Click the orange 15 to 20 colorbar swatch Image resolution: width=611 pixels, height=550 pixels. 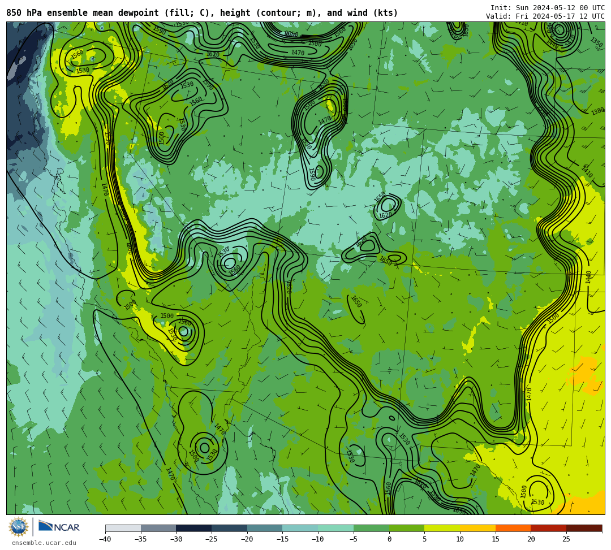(x=513, y=528)
